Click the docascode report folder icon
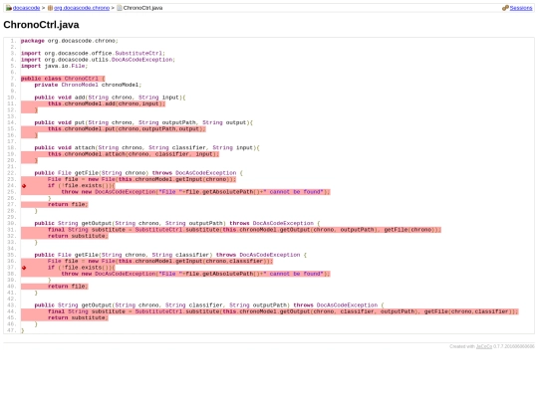This screenshot has height=403, width=538. click(9, 8)
